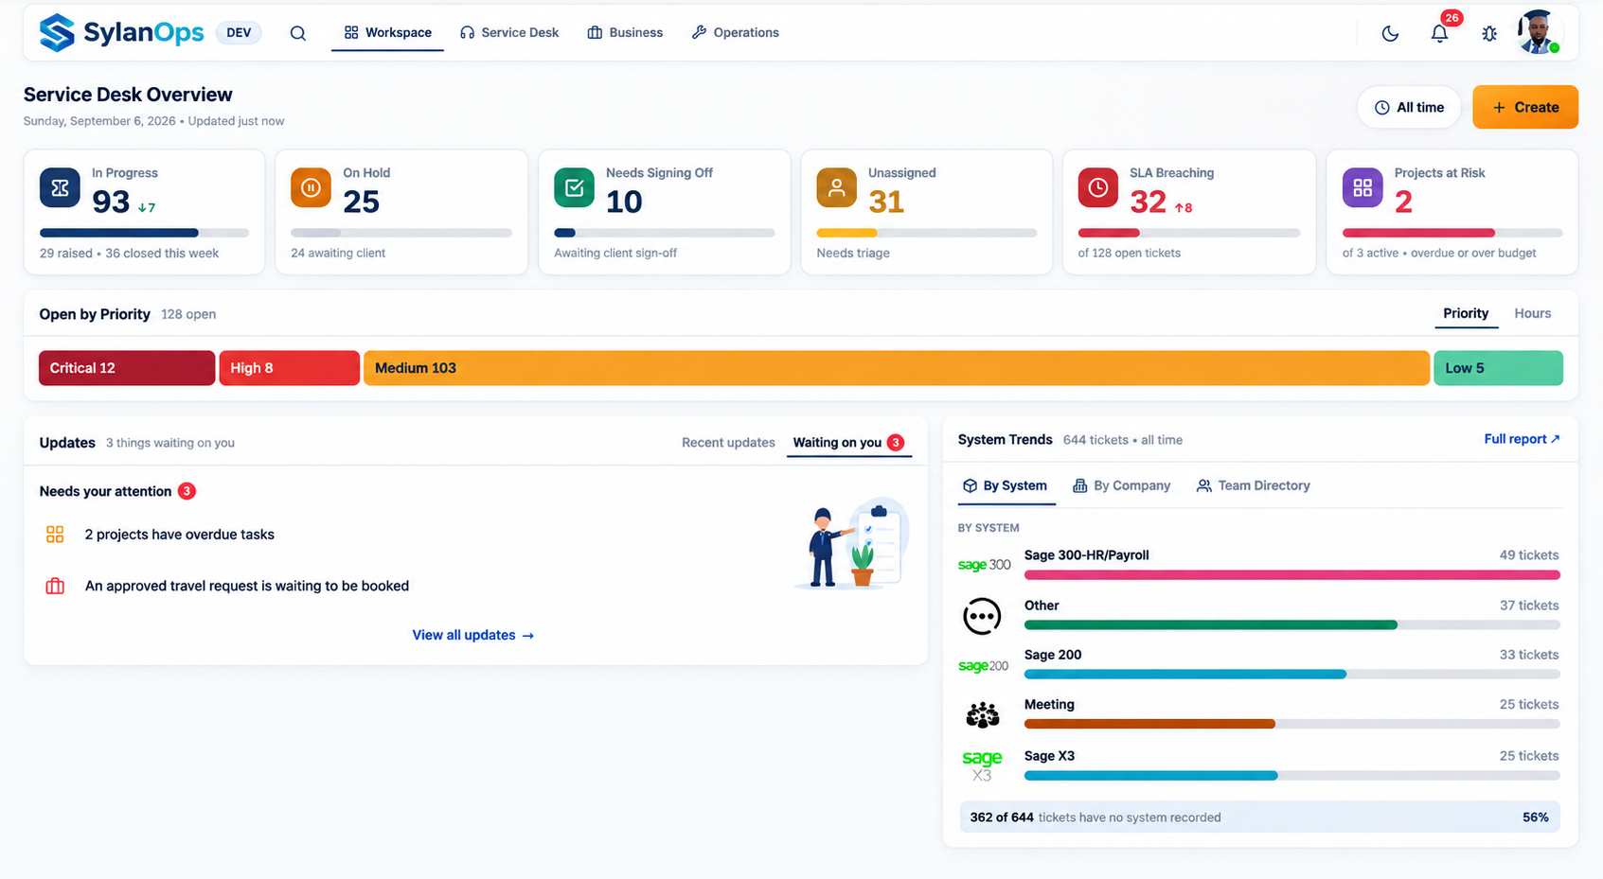Switch to the Hours view tab
Viewport: 1603px width, 879px height.
[1532, 313]
